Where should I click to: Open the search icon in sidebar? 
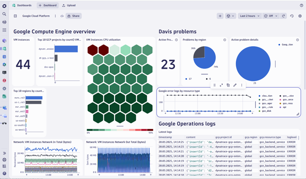pyautogui.click(x=4, y=14)
